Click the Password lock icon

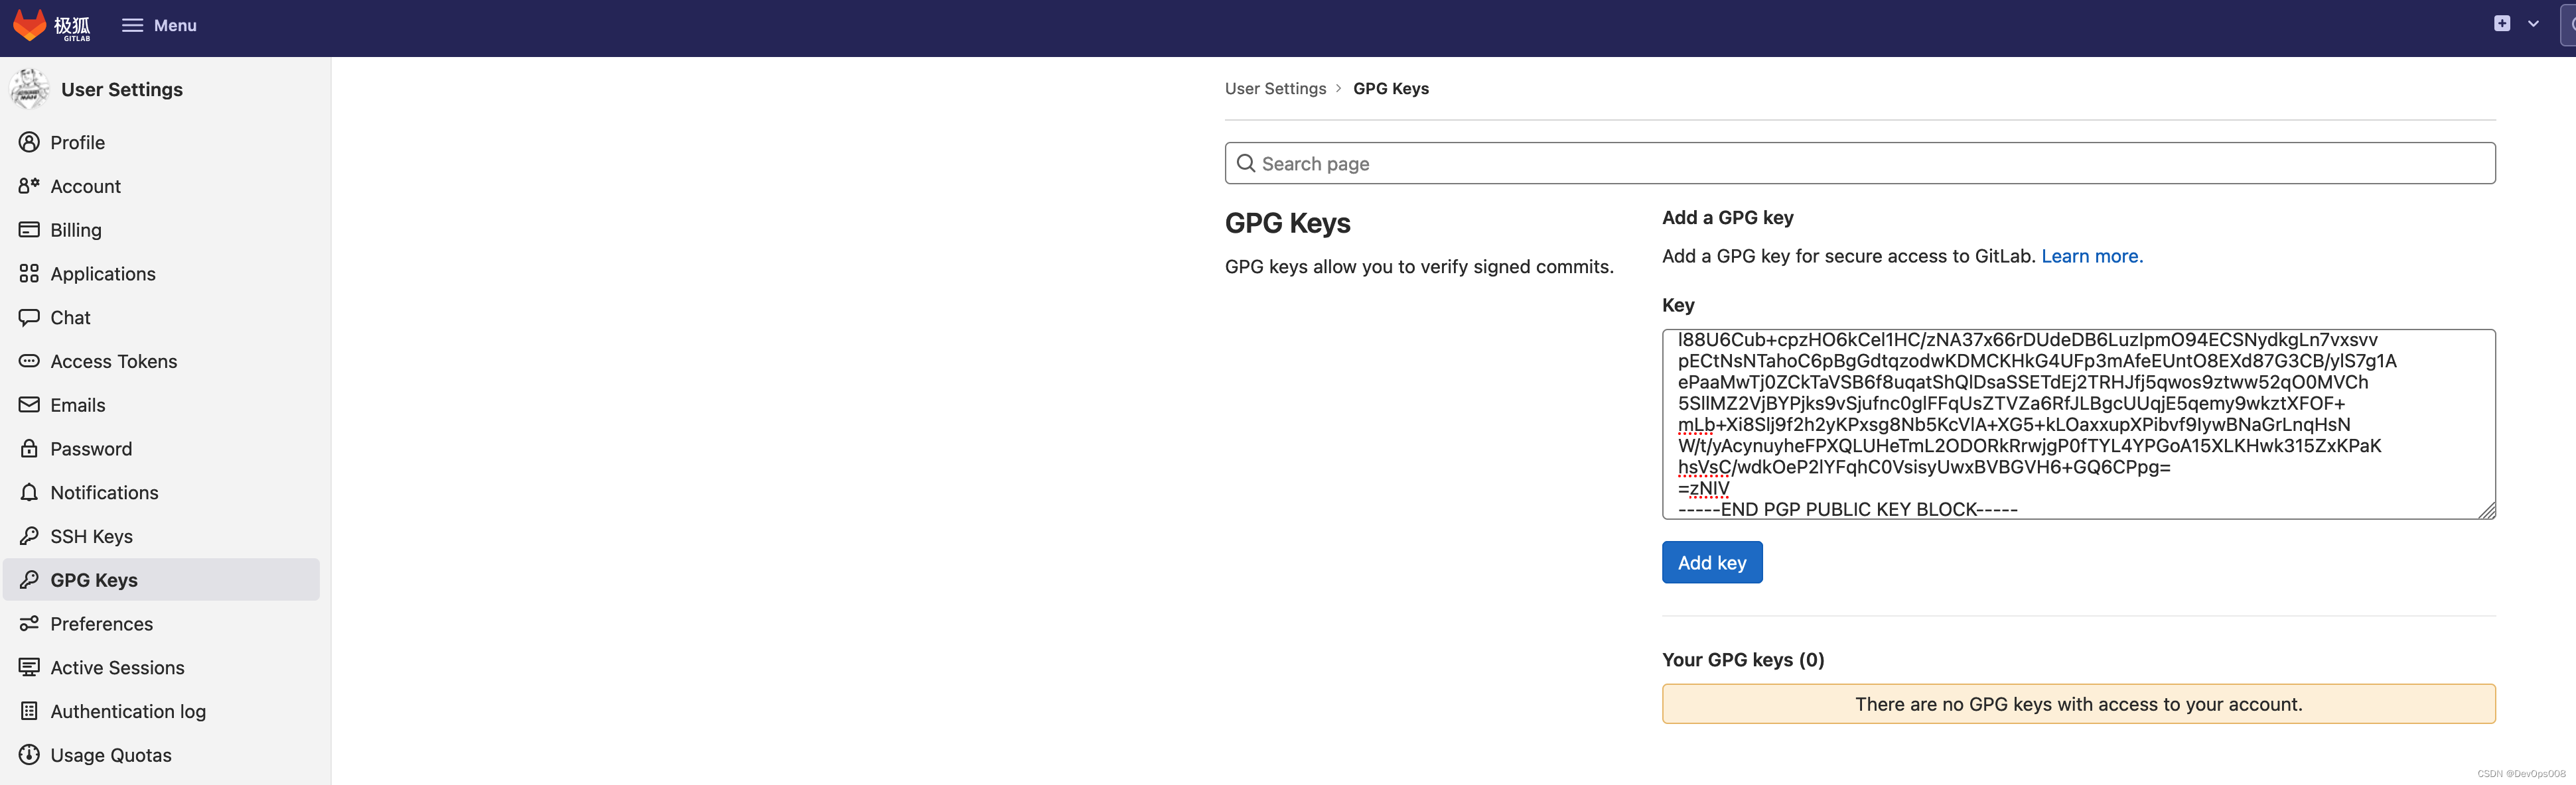tap(29, 448)
